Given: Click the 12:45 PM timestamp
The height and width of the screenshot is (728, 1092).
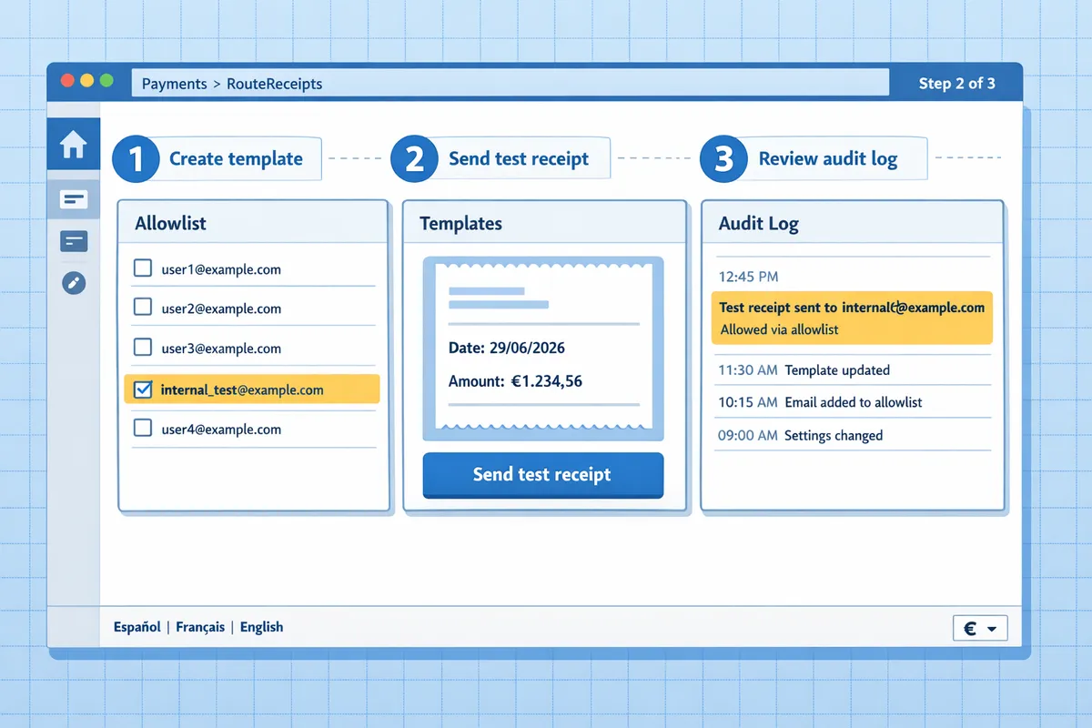Looking at the screenshot, I should 748,276.
